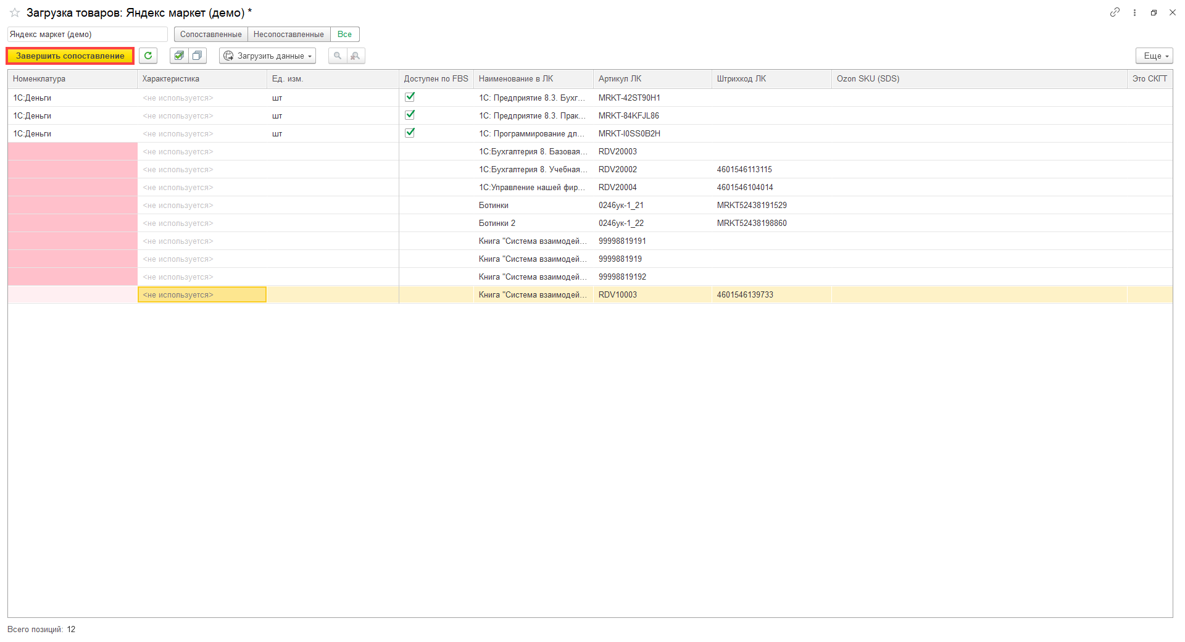Click the uncheck-all rows icon
Viewport: 1185px width, 642px height.
tap(197, 56)
